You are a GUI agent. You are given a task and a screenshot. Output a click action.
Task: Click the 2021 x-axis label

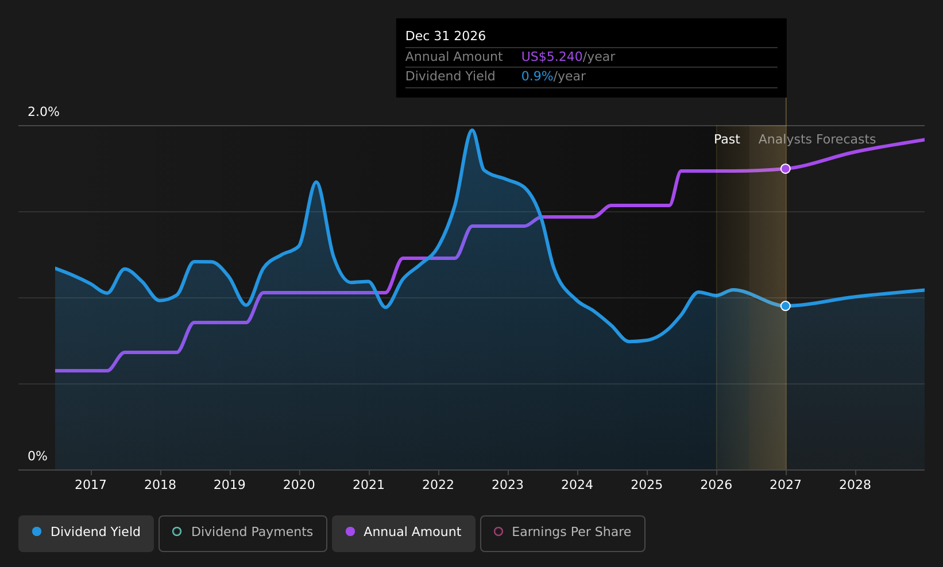coord(369,485)
